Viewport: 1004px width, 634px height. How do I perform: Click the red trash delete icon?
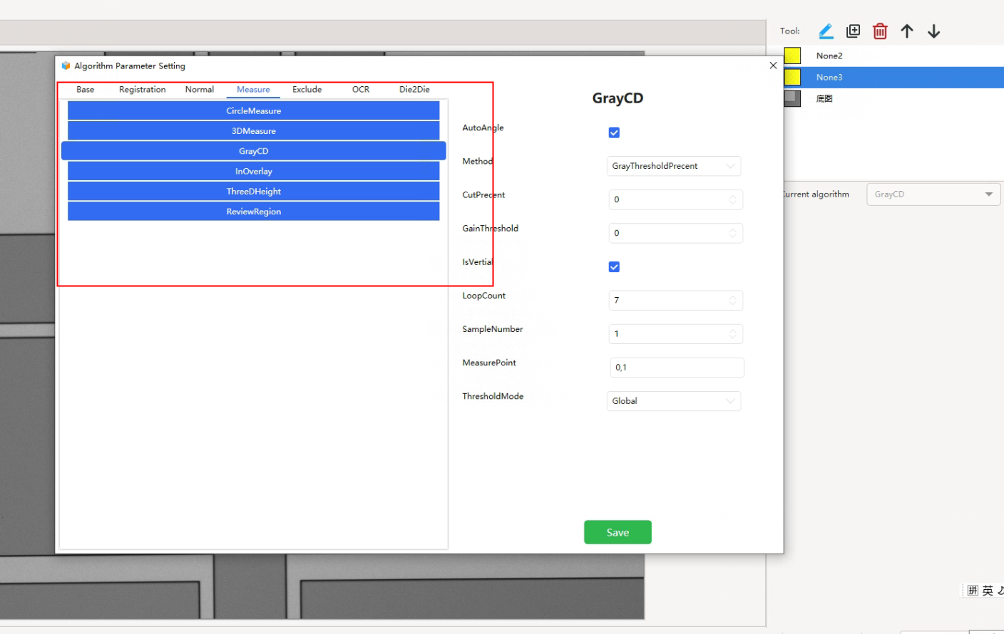(x=880, y=31)
